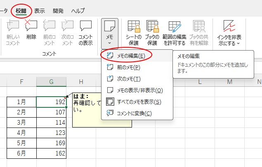Click cell containing 123
The width and height of the screenshot is (262, 167).
coord(51,133)
